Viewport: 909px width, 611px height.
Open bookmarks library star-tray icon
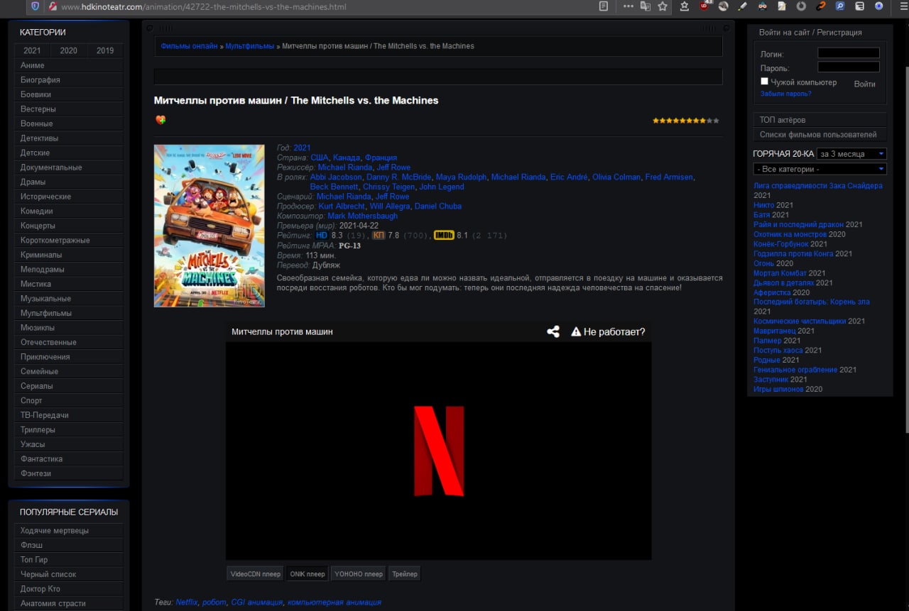pyautogui.click(x=685, y=6)
